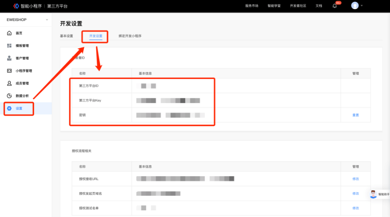Click 修改 for 授权接收URL

(x=355, y=179)
